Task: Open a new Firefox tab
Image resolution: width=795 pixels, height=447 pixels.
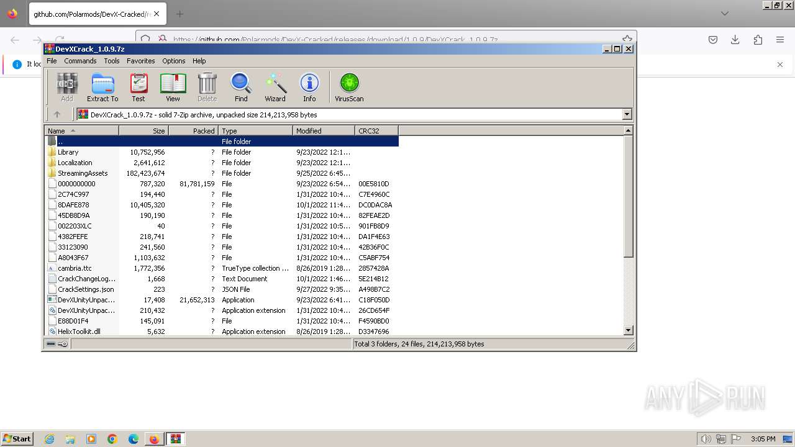Action: coord(179,14)
